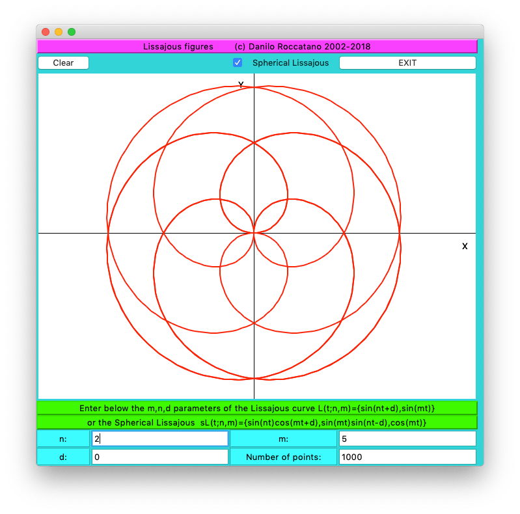Close the window with the red button

[x=46, y=32]
